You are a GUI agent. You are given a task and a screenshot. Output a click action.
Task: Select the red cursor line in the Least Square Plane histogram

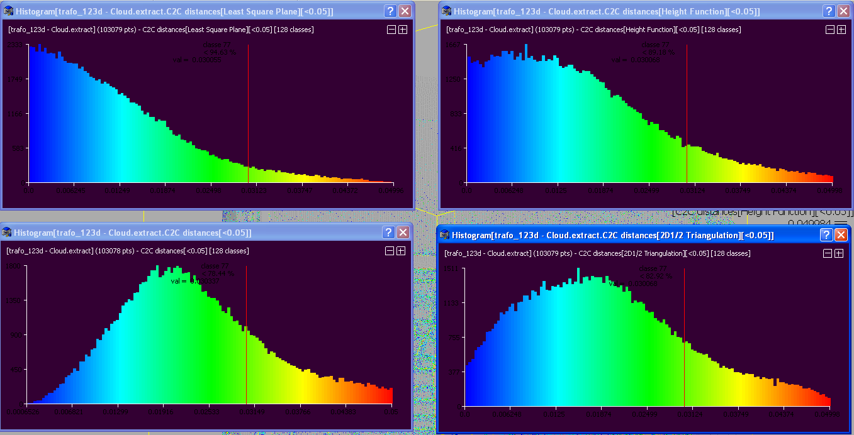[247, 113]
